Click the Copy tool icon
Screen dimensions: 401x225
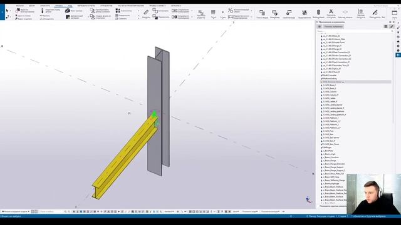[x=155, y=11]
